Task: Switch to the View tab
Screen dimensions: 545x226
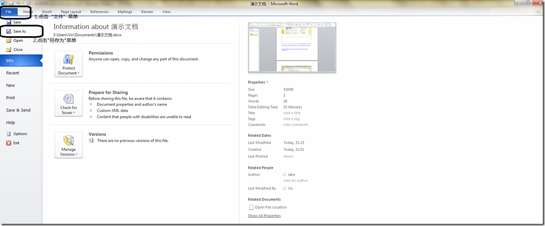Action: pyautogui.click(x=166, y=12)
